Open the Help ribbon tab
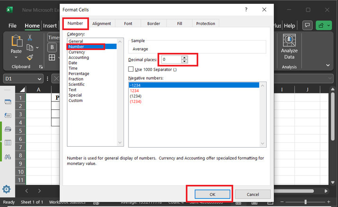The width and height of the screenshot is (338, 207). (289, 25)
